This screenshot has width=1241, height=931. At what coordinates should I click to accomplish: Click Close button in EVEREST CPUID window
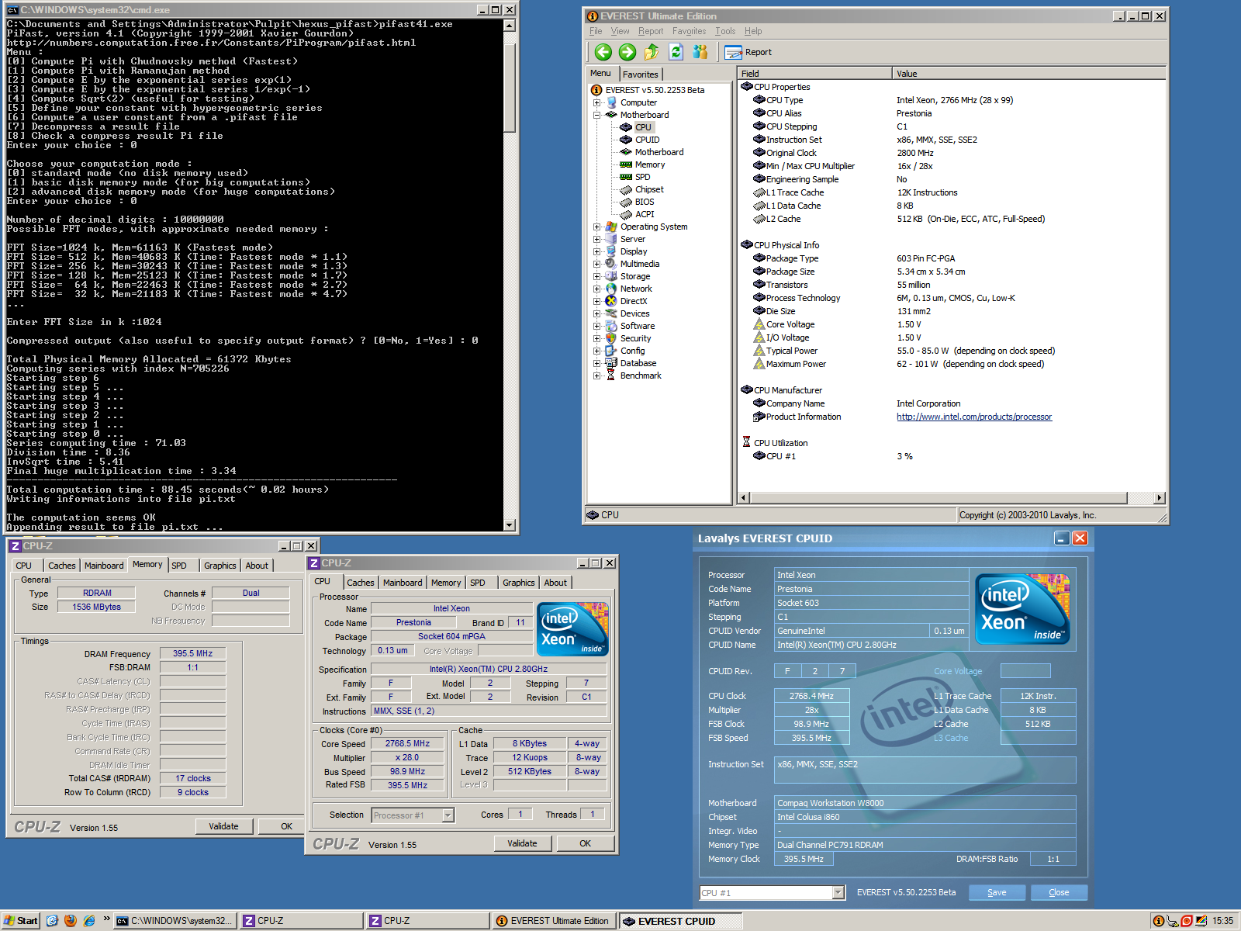[x=1059, y=893]
